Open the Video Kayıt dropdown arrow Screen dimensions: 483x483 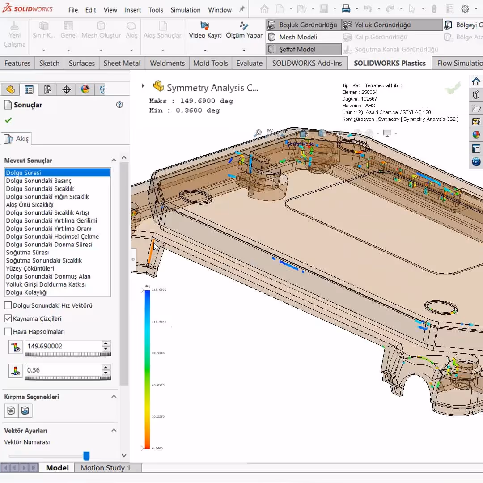point(205,50)
